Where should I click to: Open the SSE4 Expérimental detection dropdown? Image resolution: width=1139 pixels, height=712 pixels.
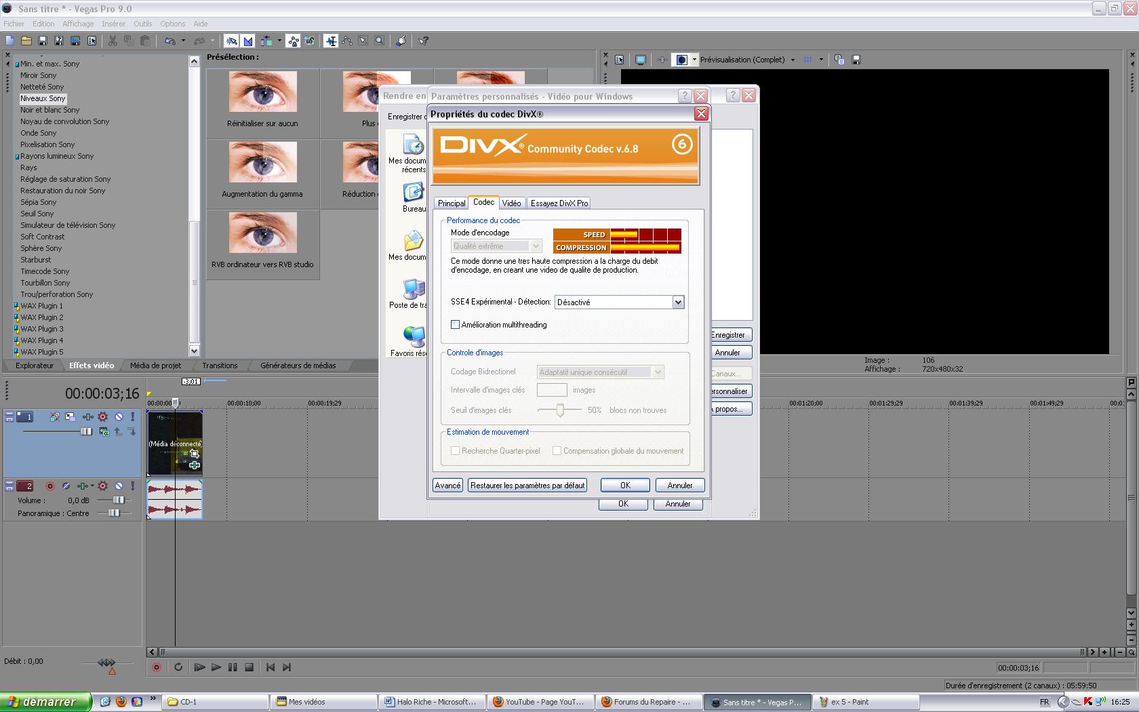(678, 302)
